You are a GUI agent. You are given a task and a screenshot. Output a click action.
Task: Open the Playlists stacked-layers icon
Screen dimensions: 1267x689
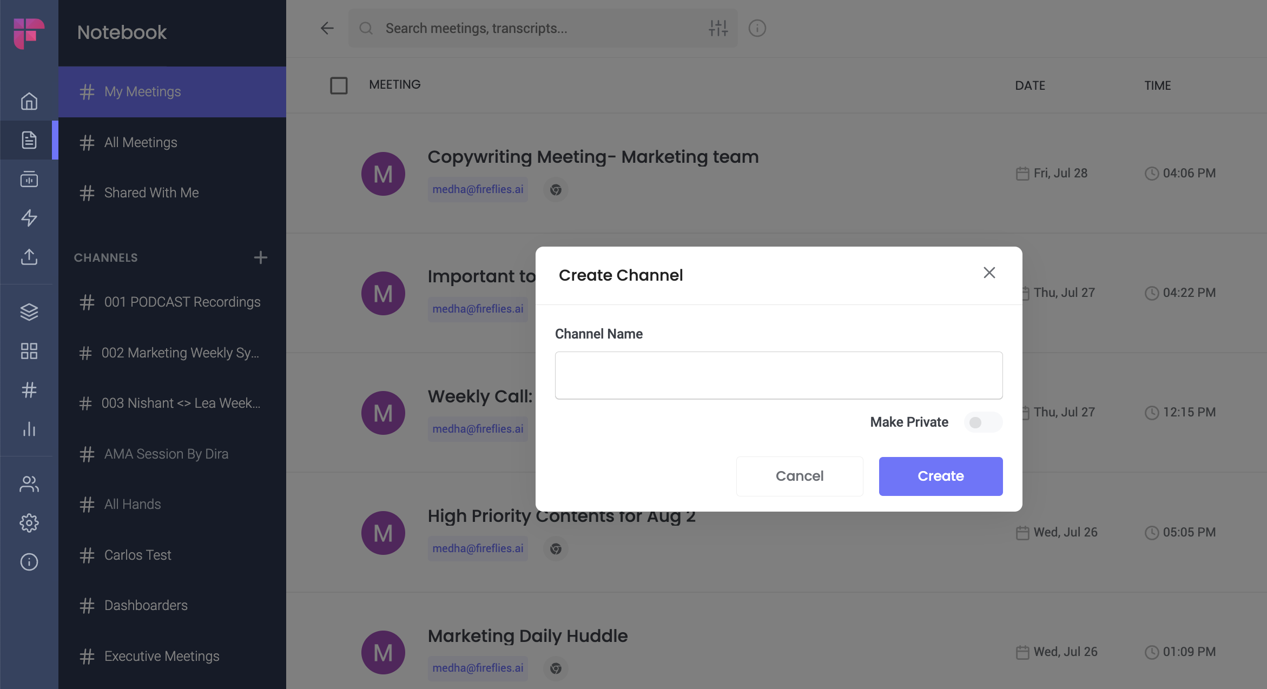click(29, 312)
